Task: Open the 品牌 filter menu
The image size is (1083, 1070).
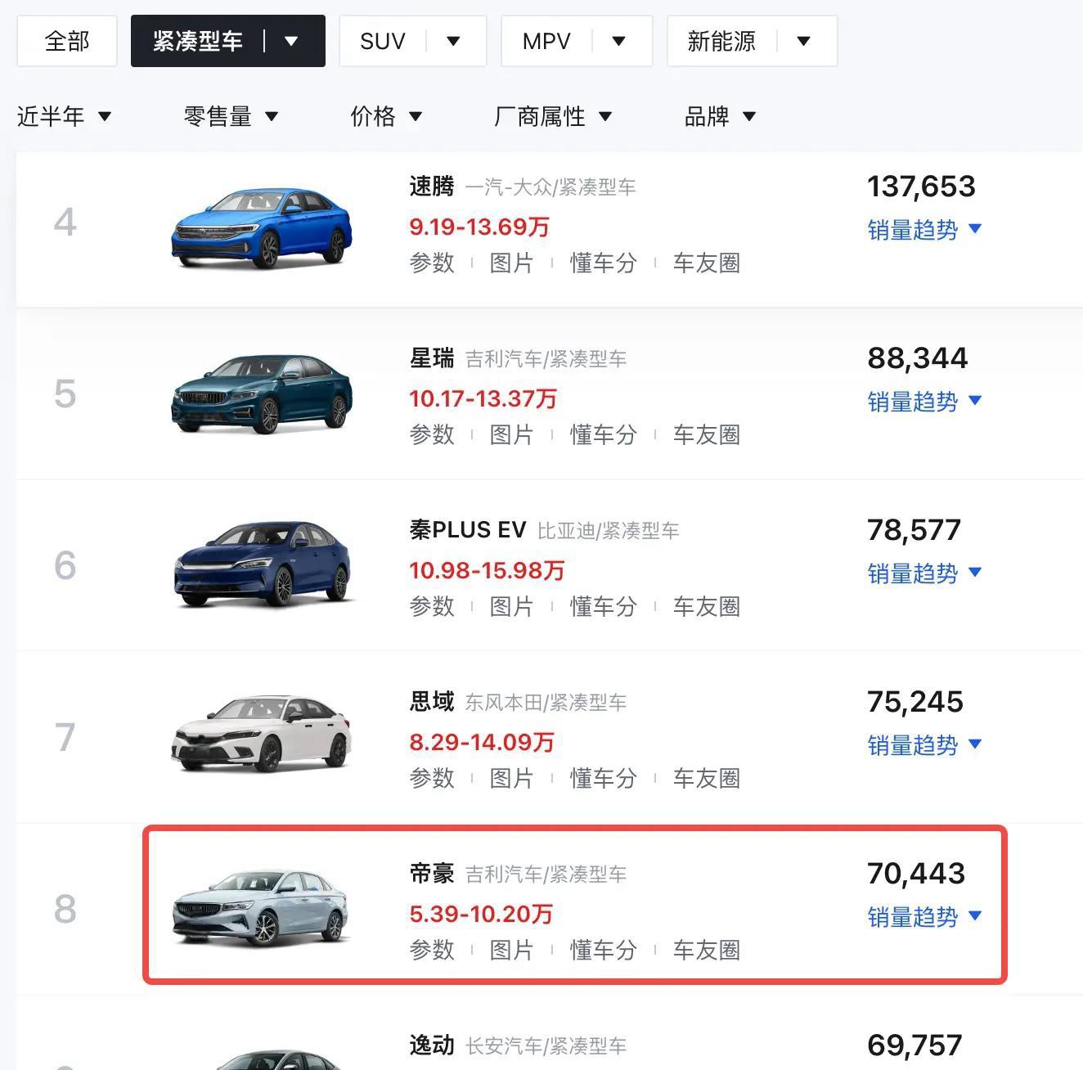Action: pos(720,116)
